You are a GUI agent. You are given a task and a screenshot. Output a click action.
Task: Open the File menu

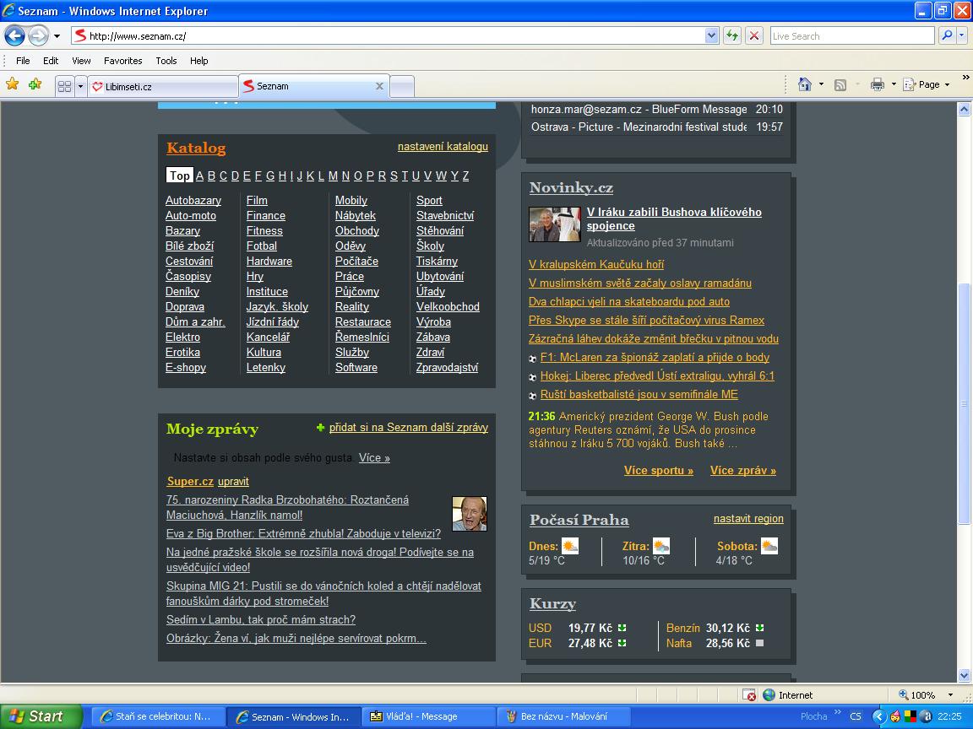[23, 61]
